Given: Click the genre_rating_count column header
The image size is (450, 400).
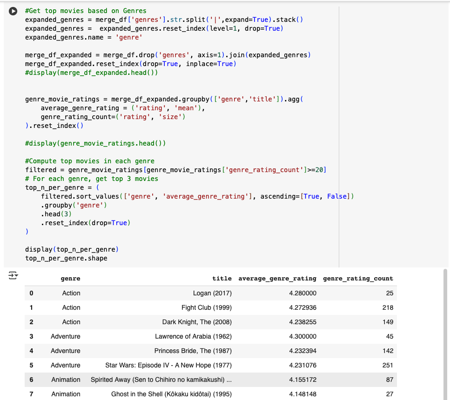Looking at the screenshot, I should click(358, 278).
